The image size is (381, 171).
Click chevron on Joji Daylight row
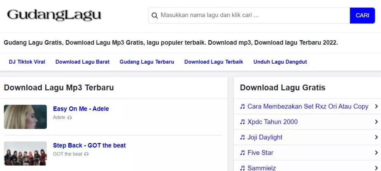[376, 137]
